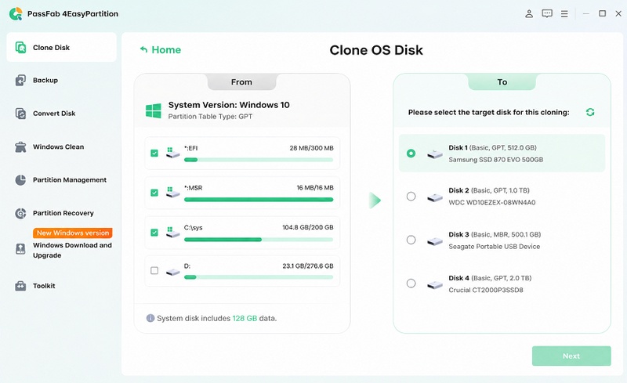The height and width of the screenshot is (383, 627).
Task: Click the Disk 3 drive icon
Action: 435,241
